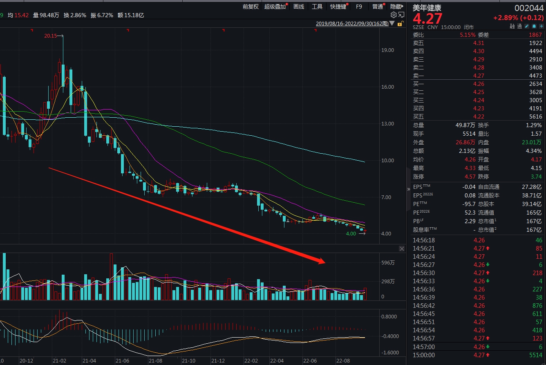Click the 闭市 market closed status
Image resolution: width=546 pixels, height=365 pixels.
tap(469, 27)
